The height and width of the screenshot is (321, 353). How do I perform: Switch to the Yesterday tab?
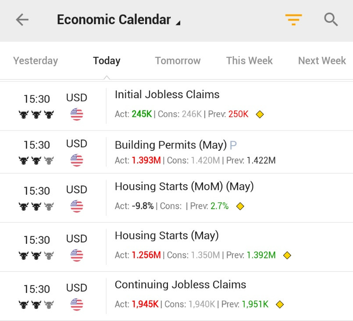point(36,61)
